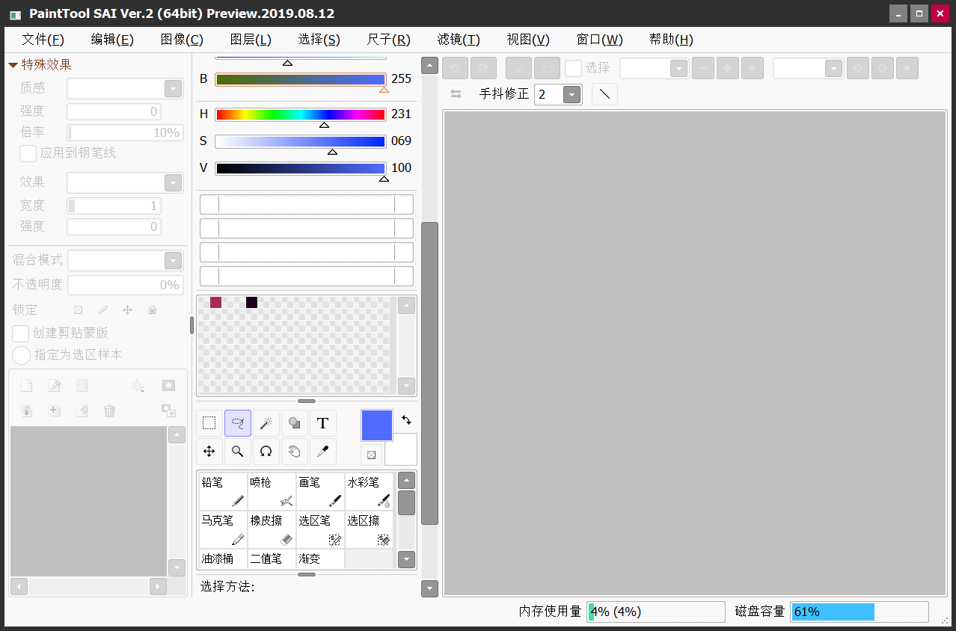The height and width of the screenshot is (631, 956).
Task: Click the new layer folder icon
Action: coord(82,386)
